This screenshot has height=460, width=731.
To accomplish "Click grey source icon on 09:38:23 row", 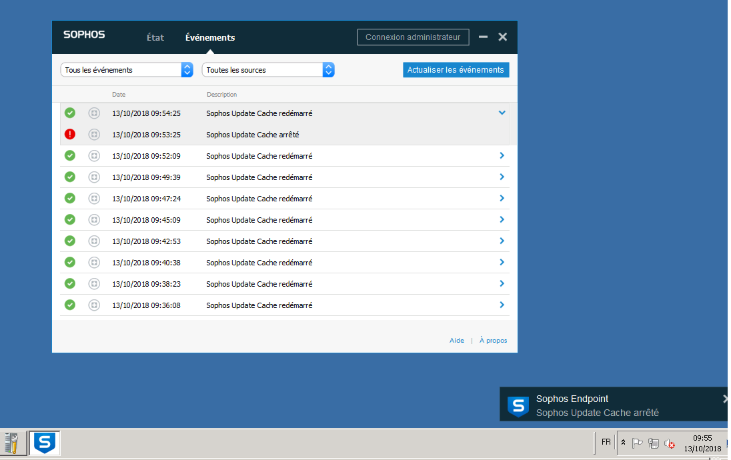I will point(94,283).
